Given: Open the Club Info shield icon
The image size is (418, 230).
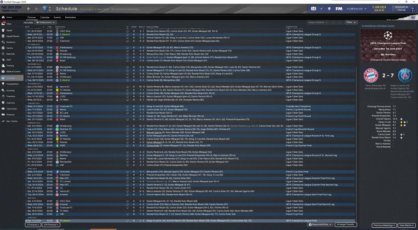Looking at the screenshot, I should tap(3, 103).
